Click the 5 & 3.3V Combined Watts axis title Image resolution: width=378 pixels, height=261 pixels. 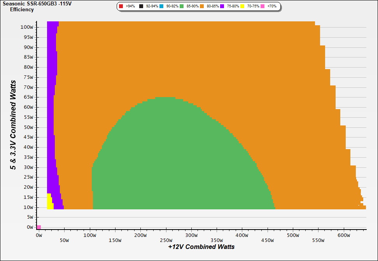[14, 125]
